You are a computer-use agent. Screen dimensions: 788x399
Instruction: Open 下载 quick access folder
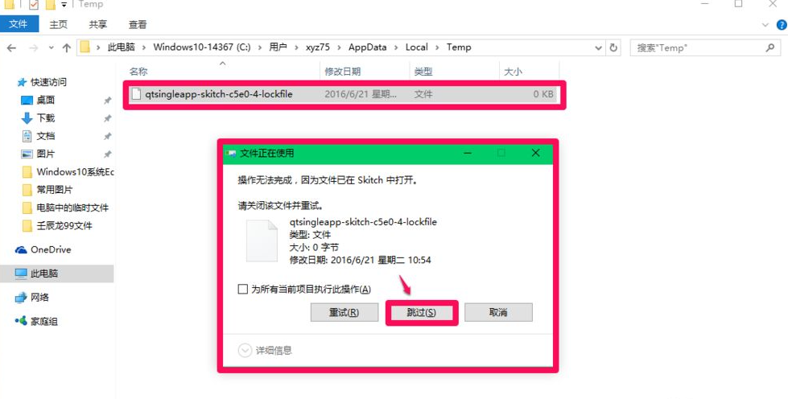45,118
